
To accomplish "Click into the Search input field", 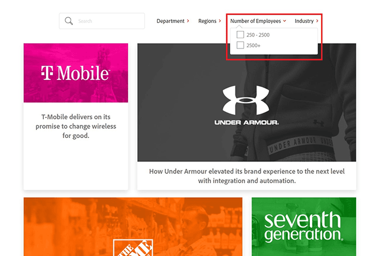I will pyautogui.click(x=102, y=21).
